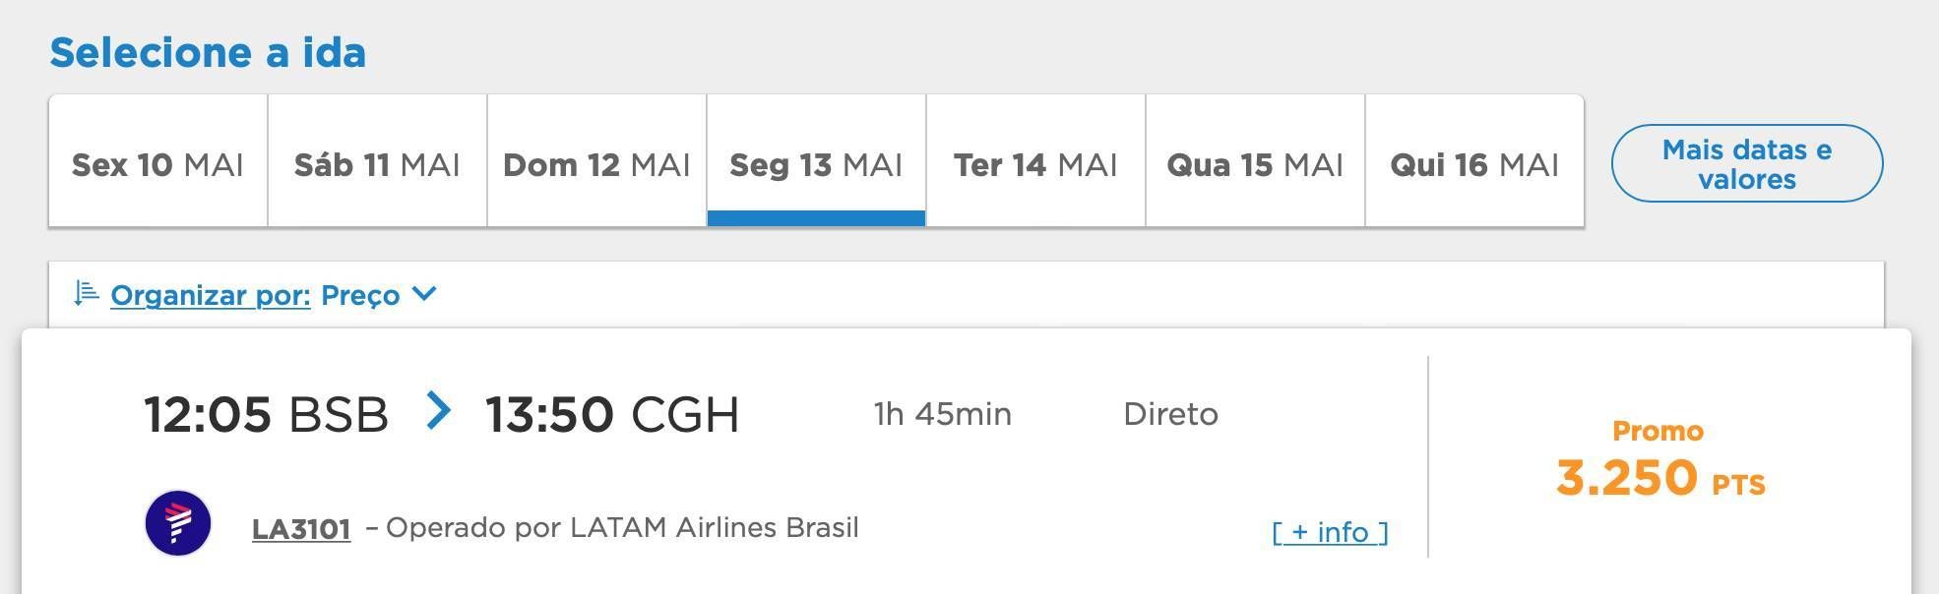The image size is (1939, 594).
Task: Click the 13:50 CGH arrival time
Action: 612,414
